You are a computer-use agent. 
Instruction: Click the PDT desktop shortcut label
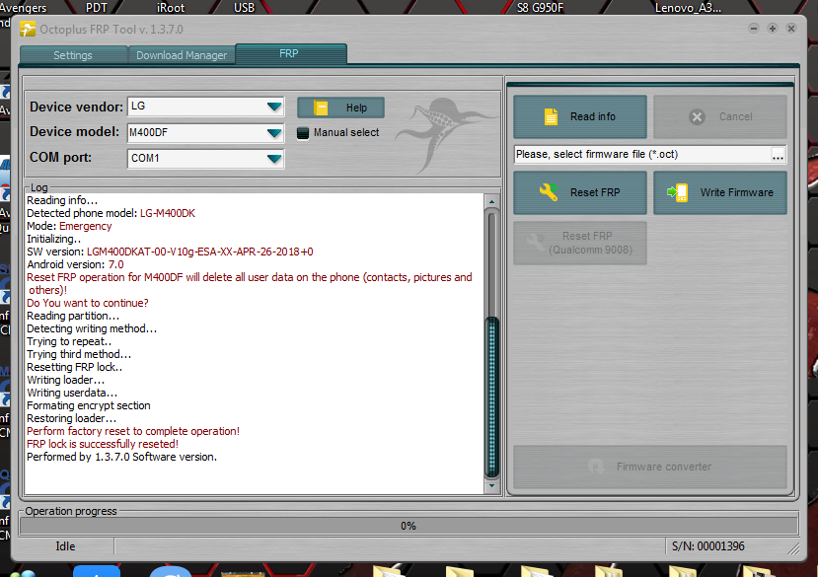(x=96, y=7)
